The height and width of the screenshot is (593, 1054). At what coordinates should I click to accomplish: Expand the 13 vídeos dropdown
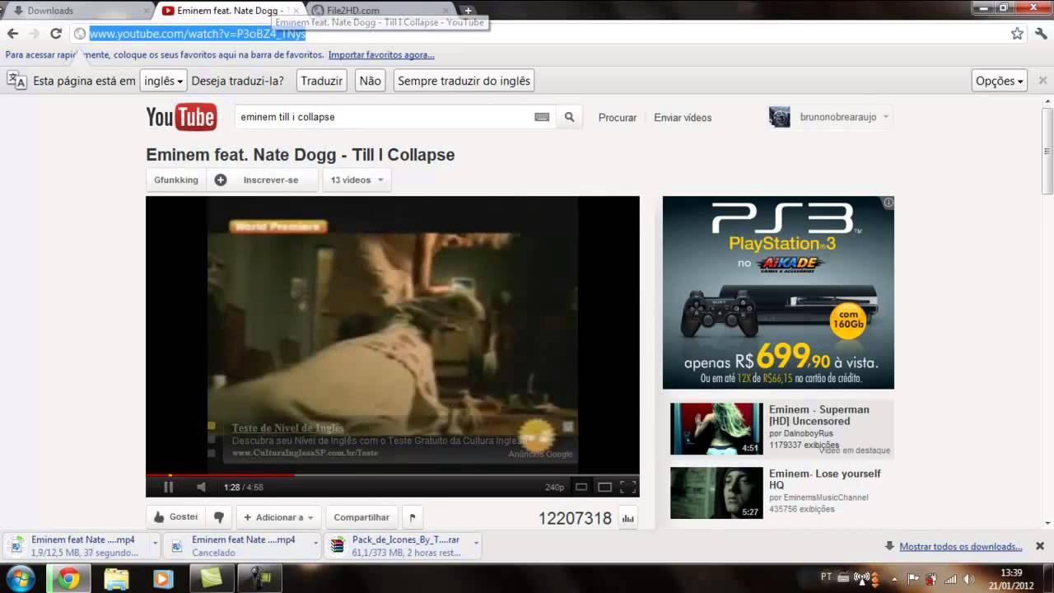[x=357, y=180]
